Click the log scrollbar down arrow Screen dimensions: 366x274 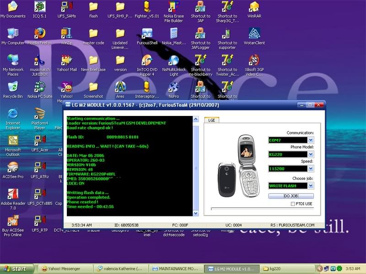(x=196, y=213)
